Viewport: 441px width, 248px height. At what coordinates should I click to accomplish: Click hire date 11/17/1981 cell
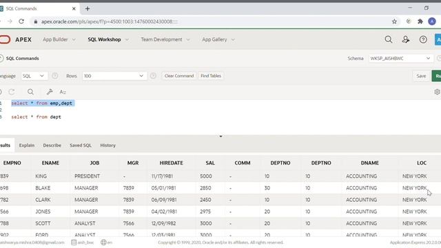[x=162, y=176]
